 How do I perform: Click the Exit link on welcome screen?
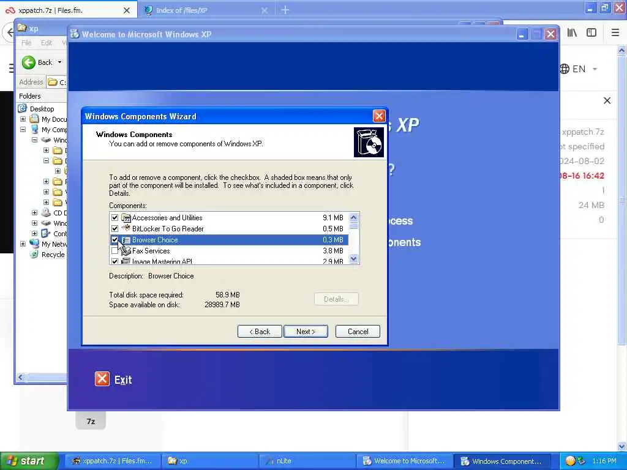(122, 379)
